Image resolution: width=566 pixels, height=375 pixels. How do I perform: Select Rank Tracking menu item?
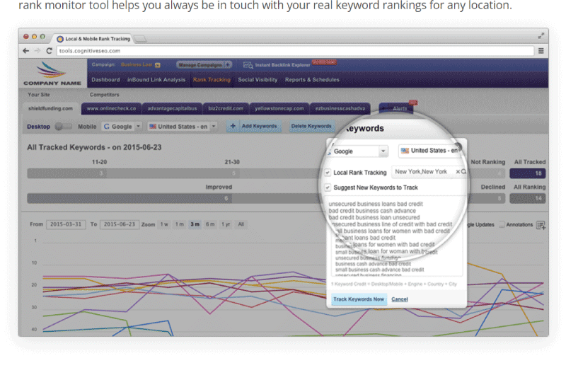coord(212,80)
